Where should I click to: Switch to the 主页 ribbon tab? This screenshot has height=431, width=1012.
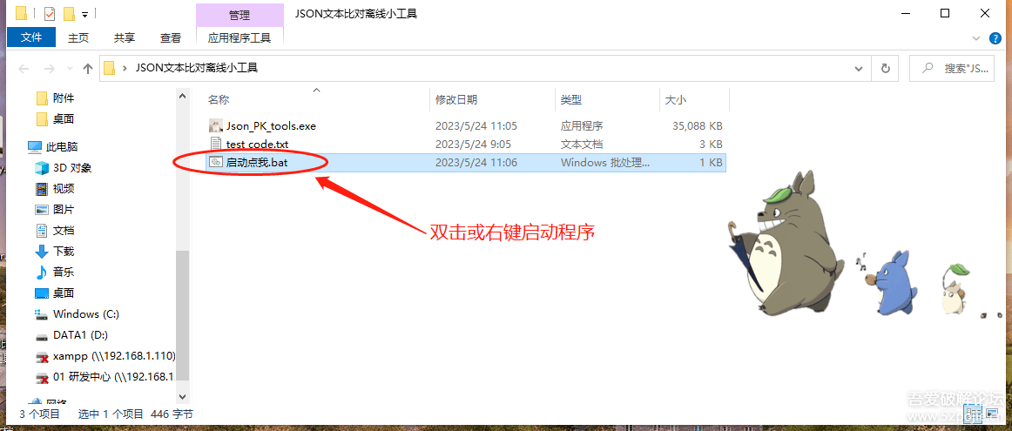pyautogui.click(x=78, y=38)
